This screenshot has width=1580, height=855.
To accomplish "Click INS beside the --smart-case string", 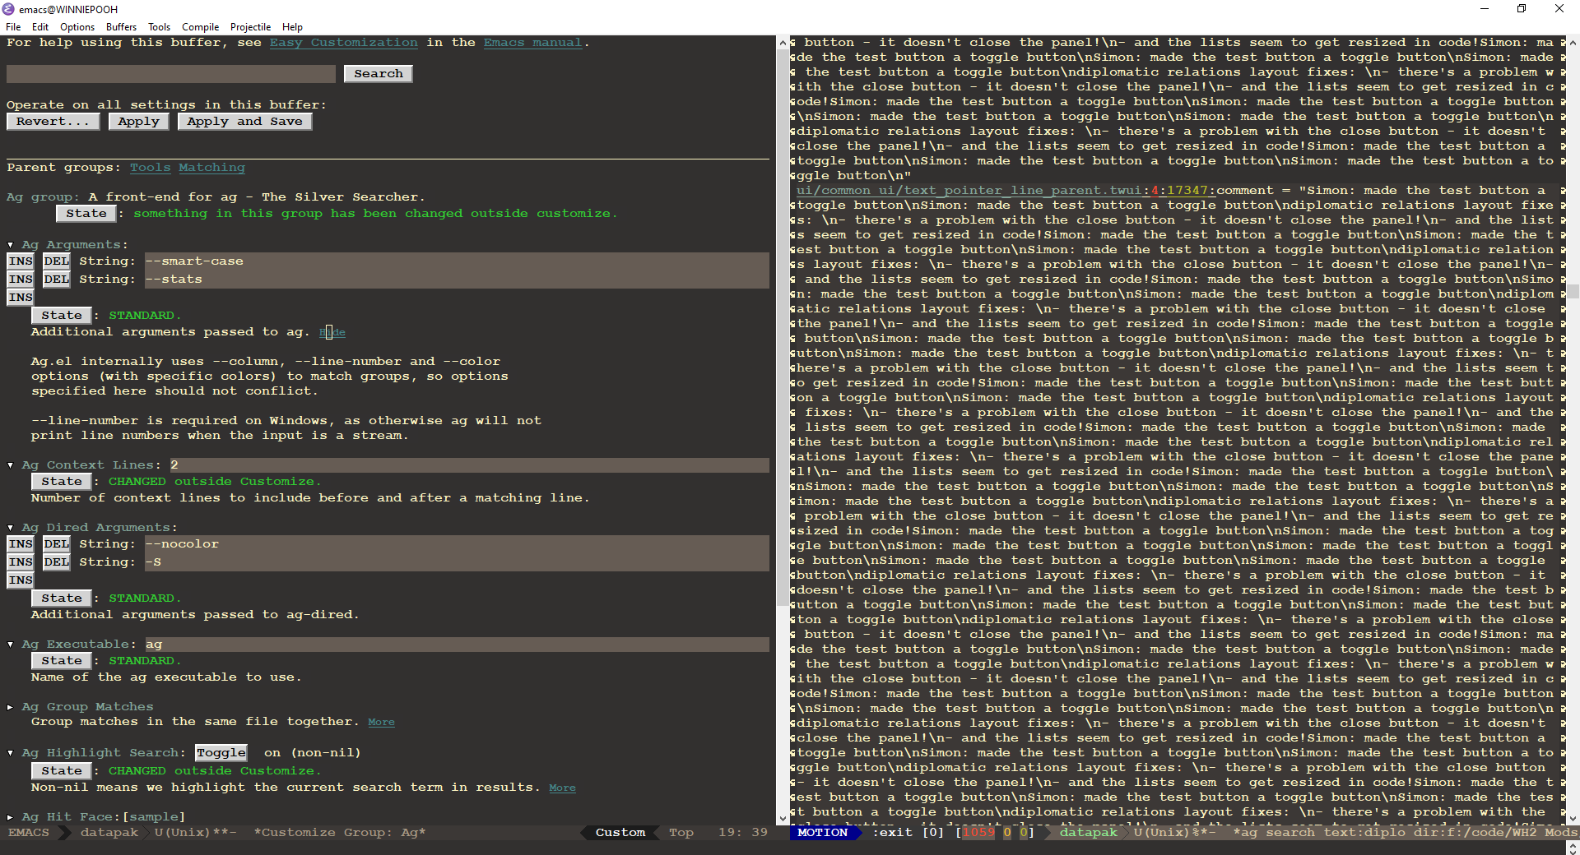I will point(21,261).
